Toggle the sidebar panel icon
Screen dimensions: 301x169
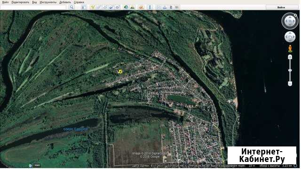click(x=84, y=8)
